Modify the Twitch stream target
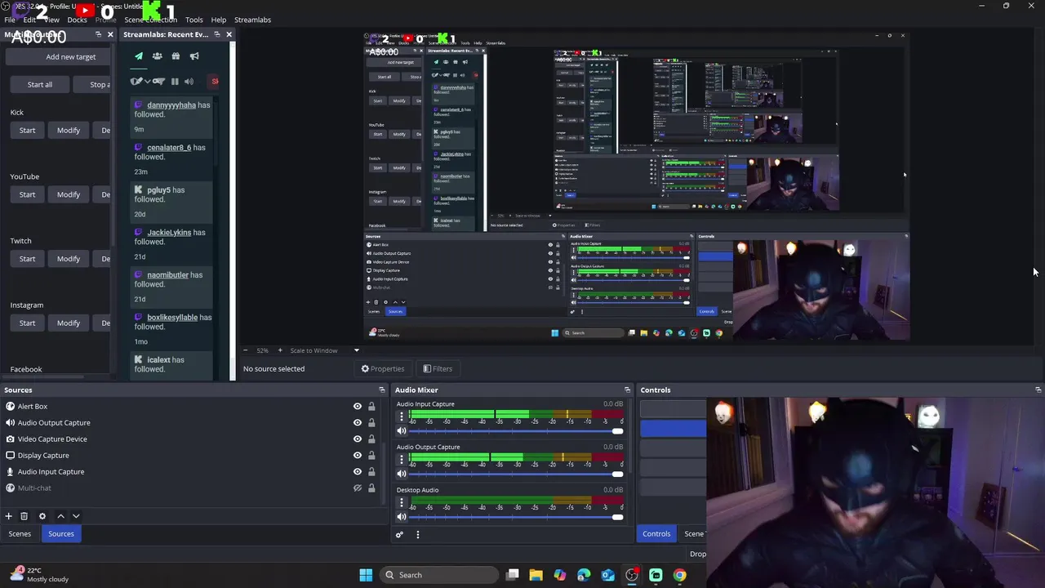Image resolution: width=1045 pixels, height=588 pixels. [69, 259]
